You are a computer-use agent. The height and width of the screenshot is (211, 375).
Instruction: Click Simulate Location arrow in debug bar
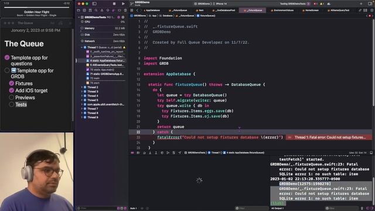180,152
